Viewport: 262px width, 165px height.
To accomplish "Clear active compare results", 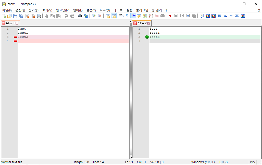I will (x=213, y=16).
